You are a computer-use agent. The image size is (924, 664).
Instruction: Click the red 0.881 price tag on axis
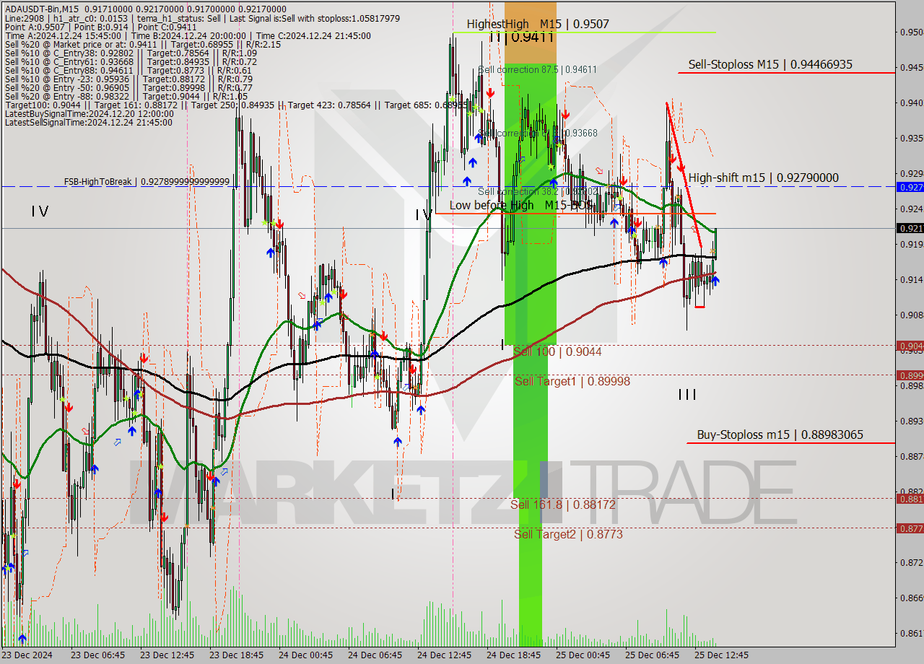click(x=910, y=499)
